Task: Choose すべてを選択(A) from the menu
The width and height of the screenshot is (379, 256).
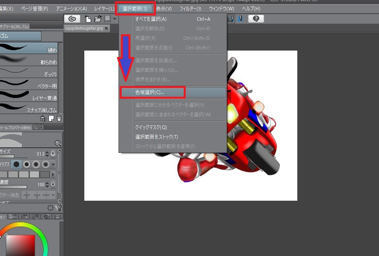Action: tap(173, 19)
